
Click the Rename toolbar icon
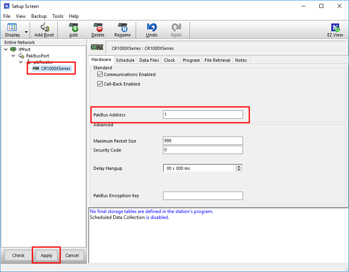point(122,28)
